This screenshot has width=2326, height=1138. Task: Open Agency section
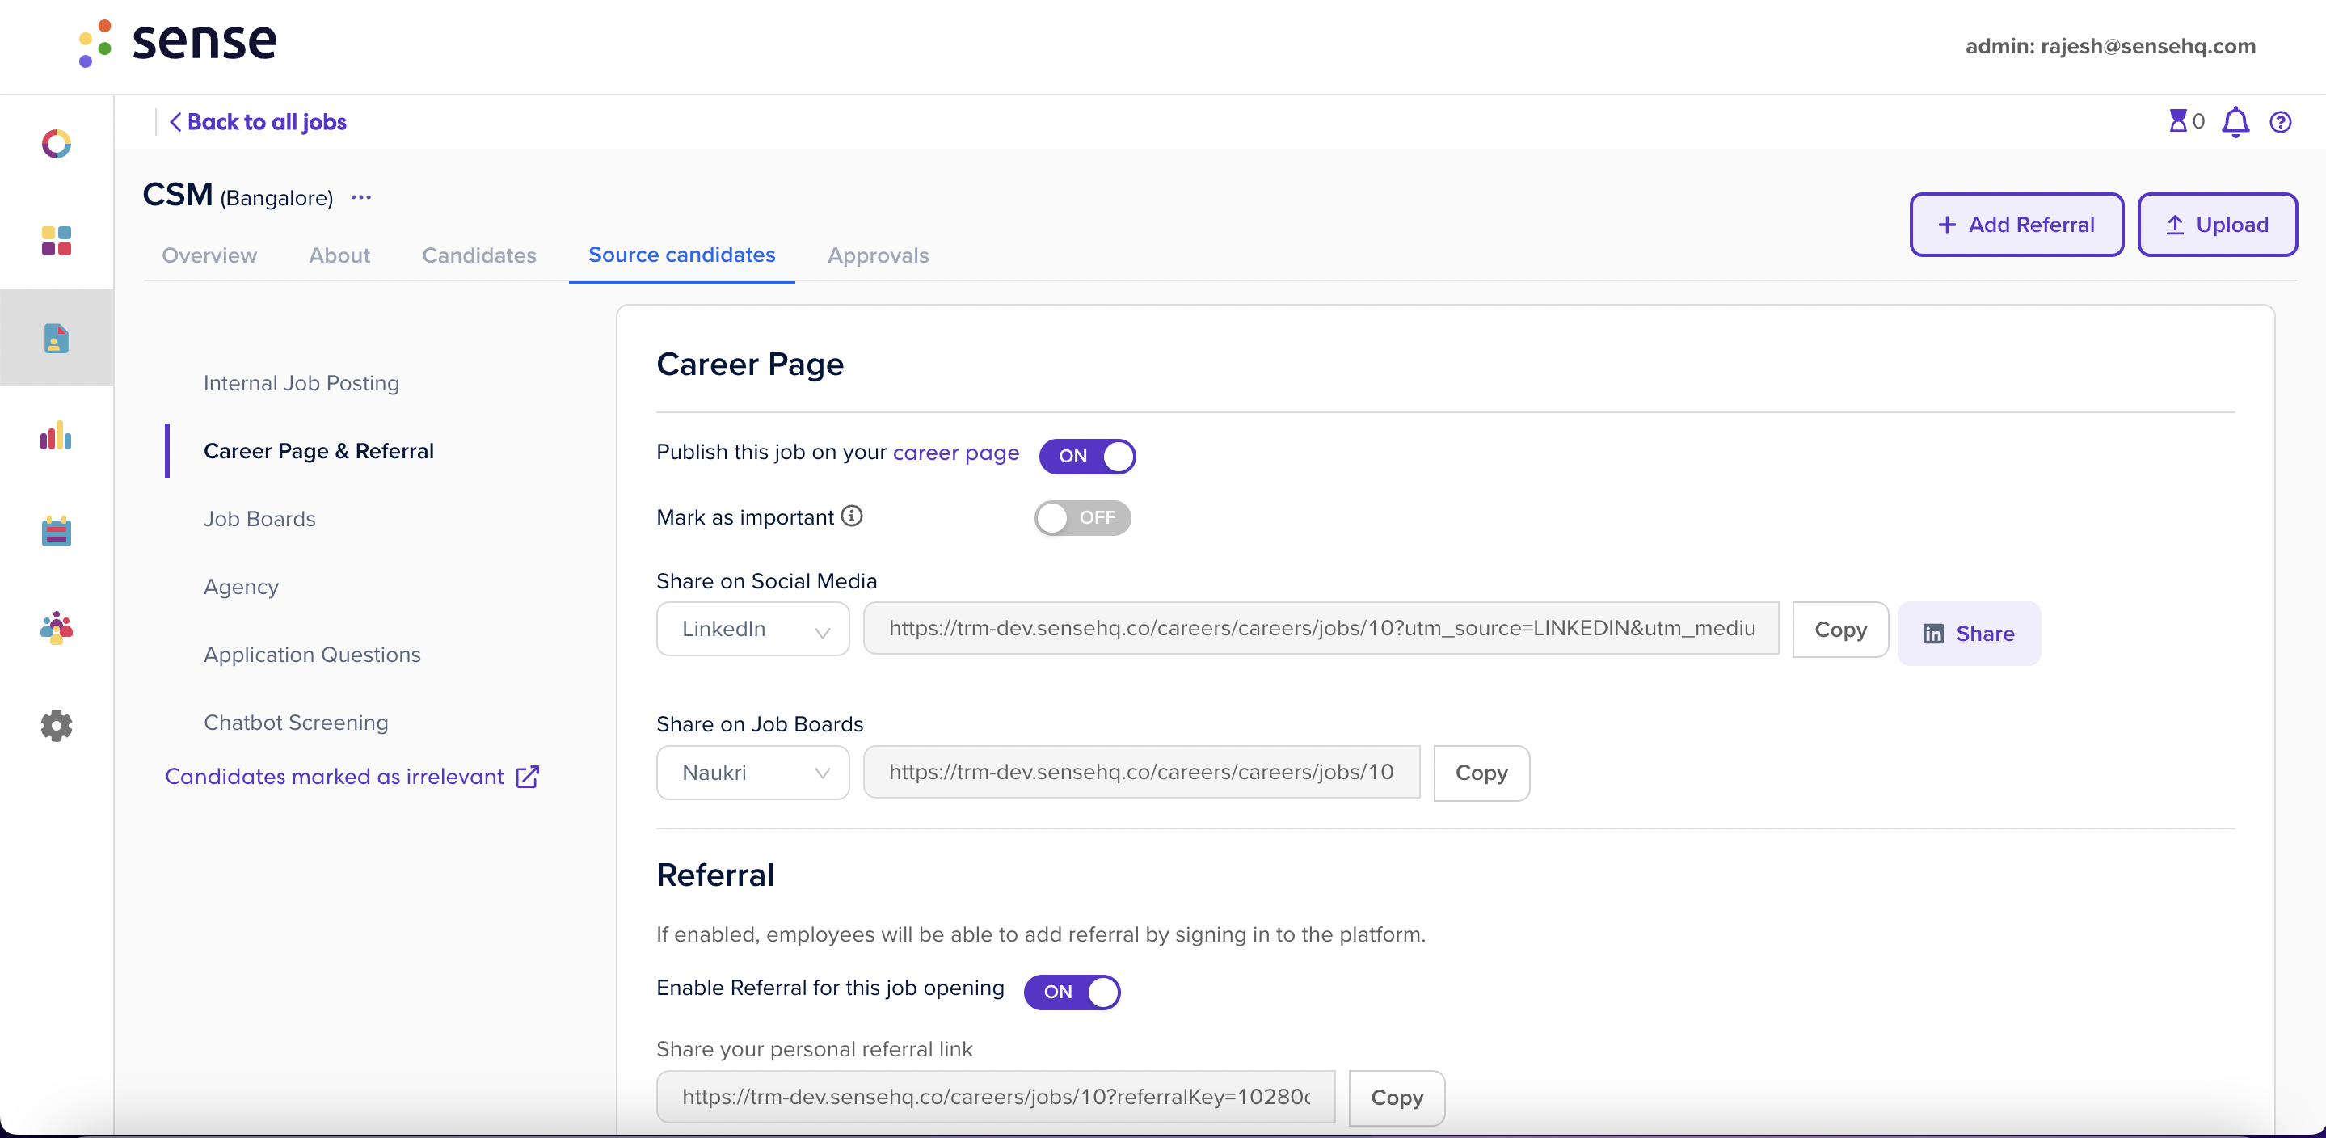(241, 587)
